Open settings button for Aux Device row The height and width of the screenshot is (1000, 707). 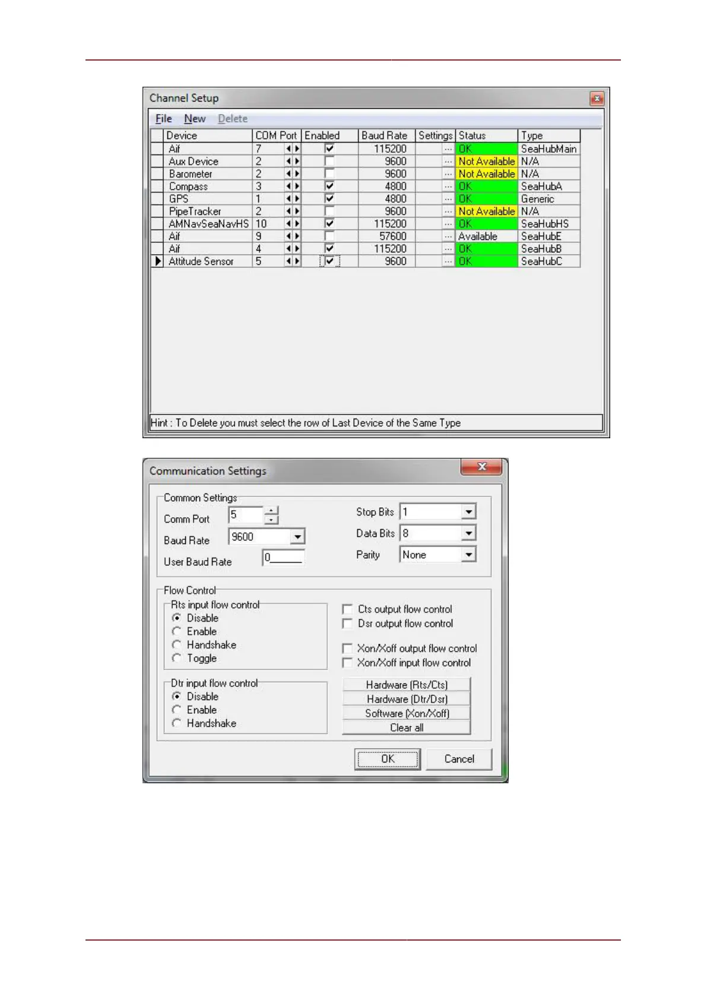click(448, 162)
